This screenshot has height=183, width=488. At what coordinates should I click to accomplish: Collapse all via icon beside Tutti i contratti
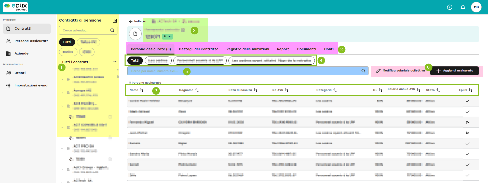tap(115, 62)
